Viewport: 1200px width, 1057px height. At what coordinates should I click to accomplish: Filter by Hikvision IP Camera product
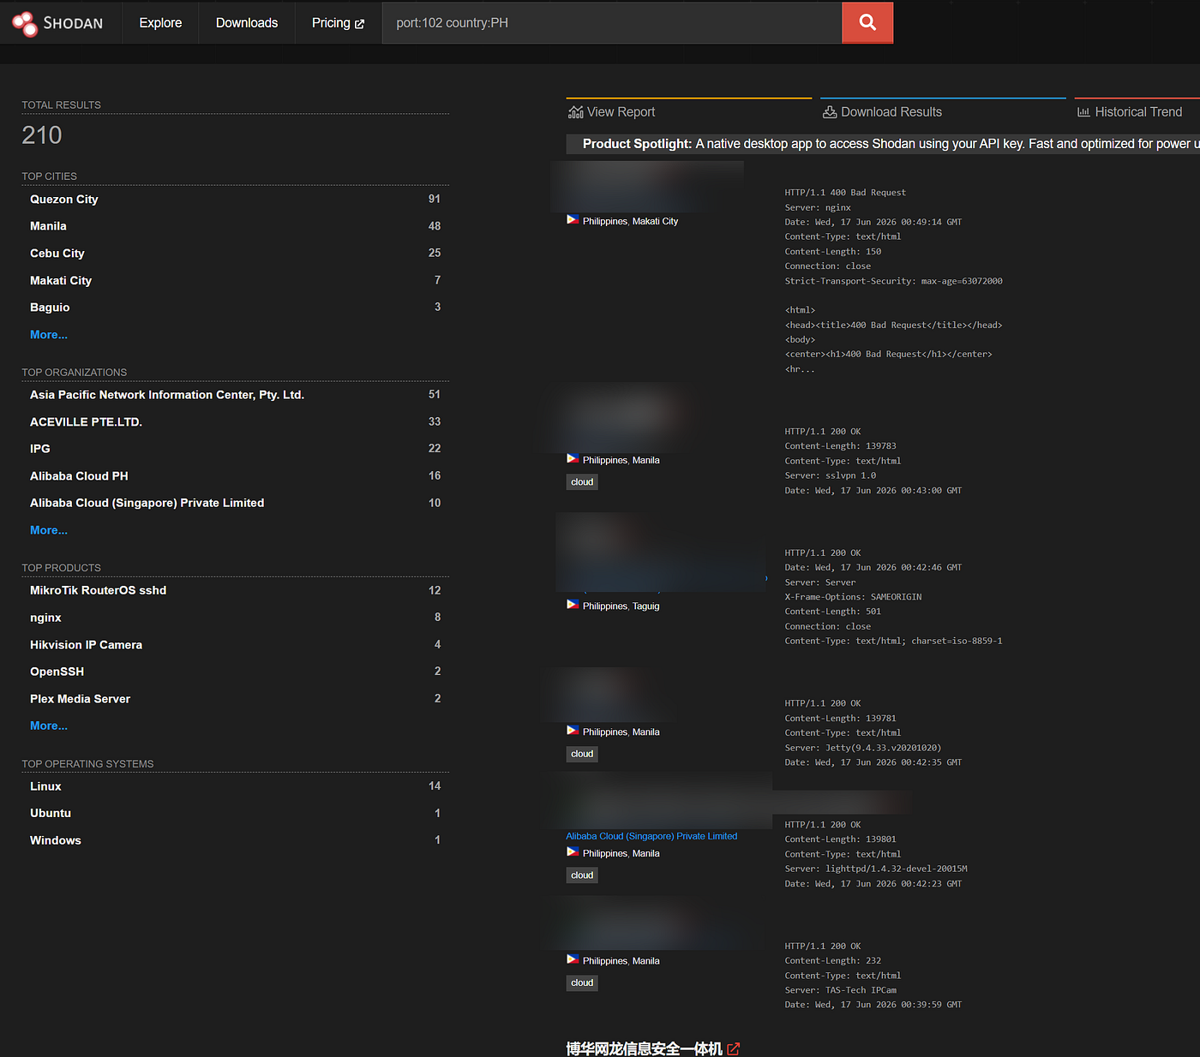coord(86,645)
